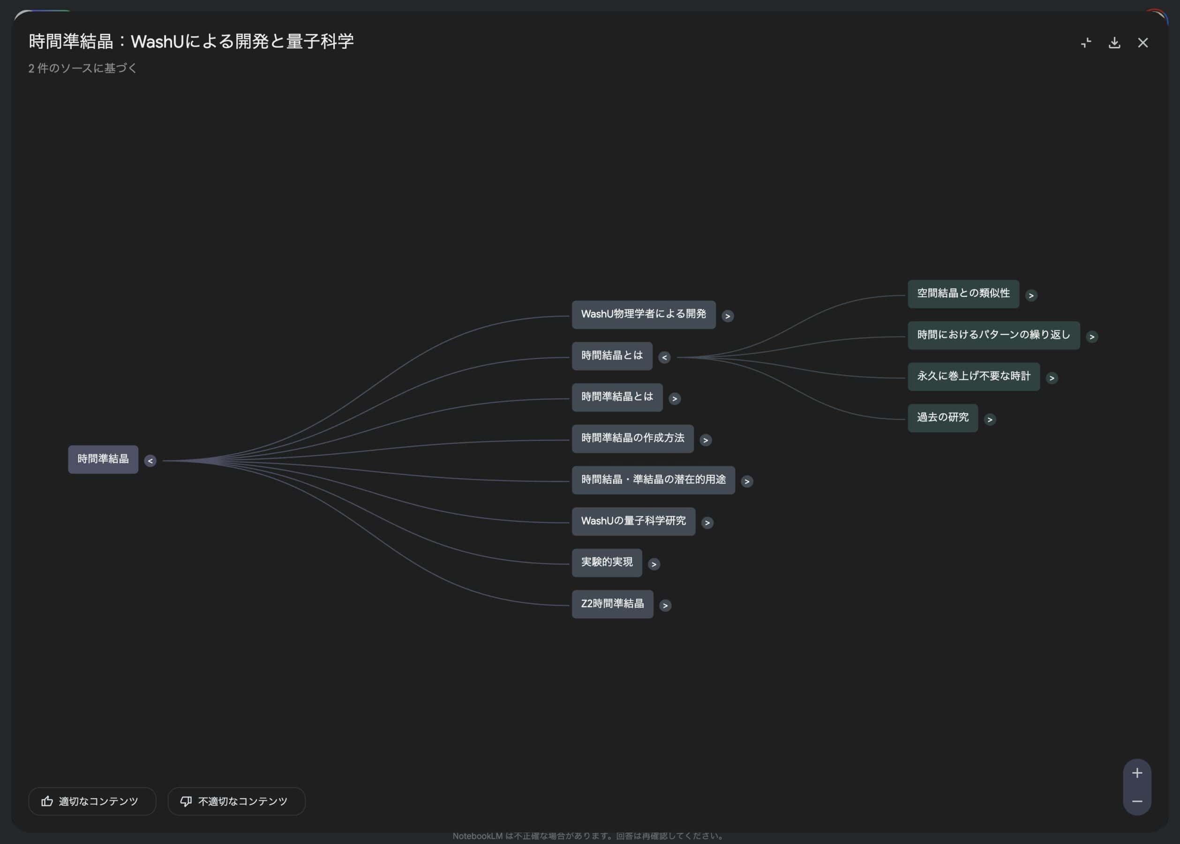Image resolution: width=1180 pixels, height=844 pixels.
Task: Select the 時間準結晶の作成方法 node
Action: point(632,438)
